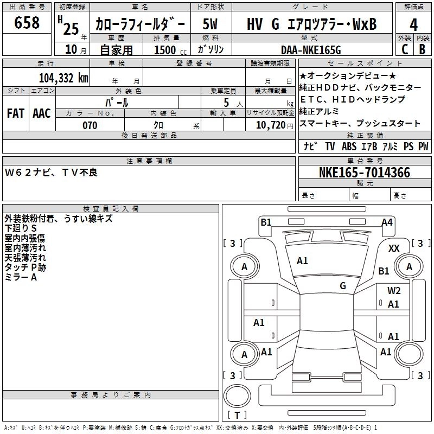Click TV in genuine equipment row
The height and width of the screenshot is (434, 434).
[330, 146]
